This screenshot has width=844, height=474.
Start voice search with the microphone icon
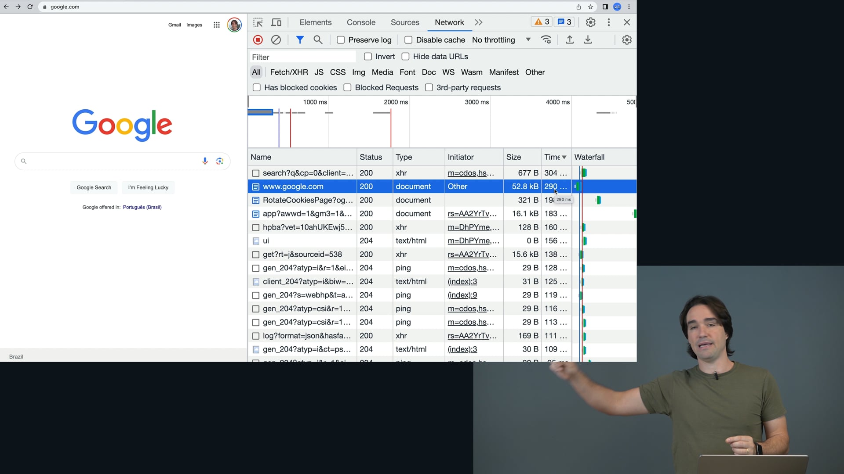coord(205,161)
